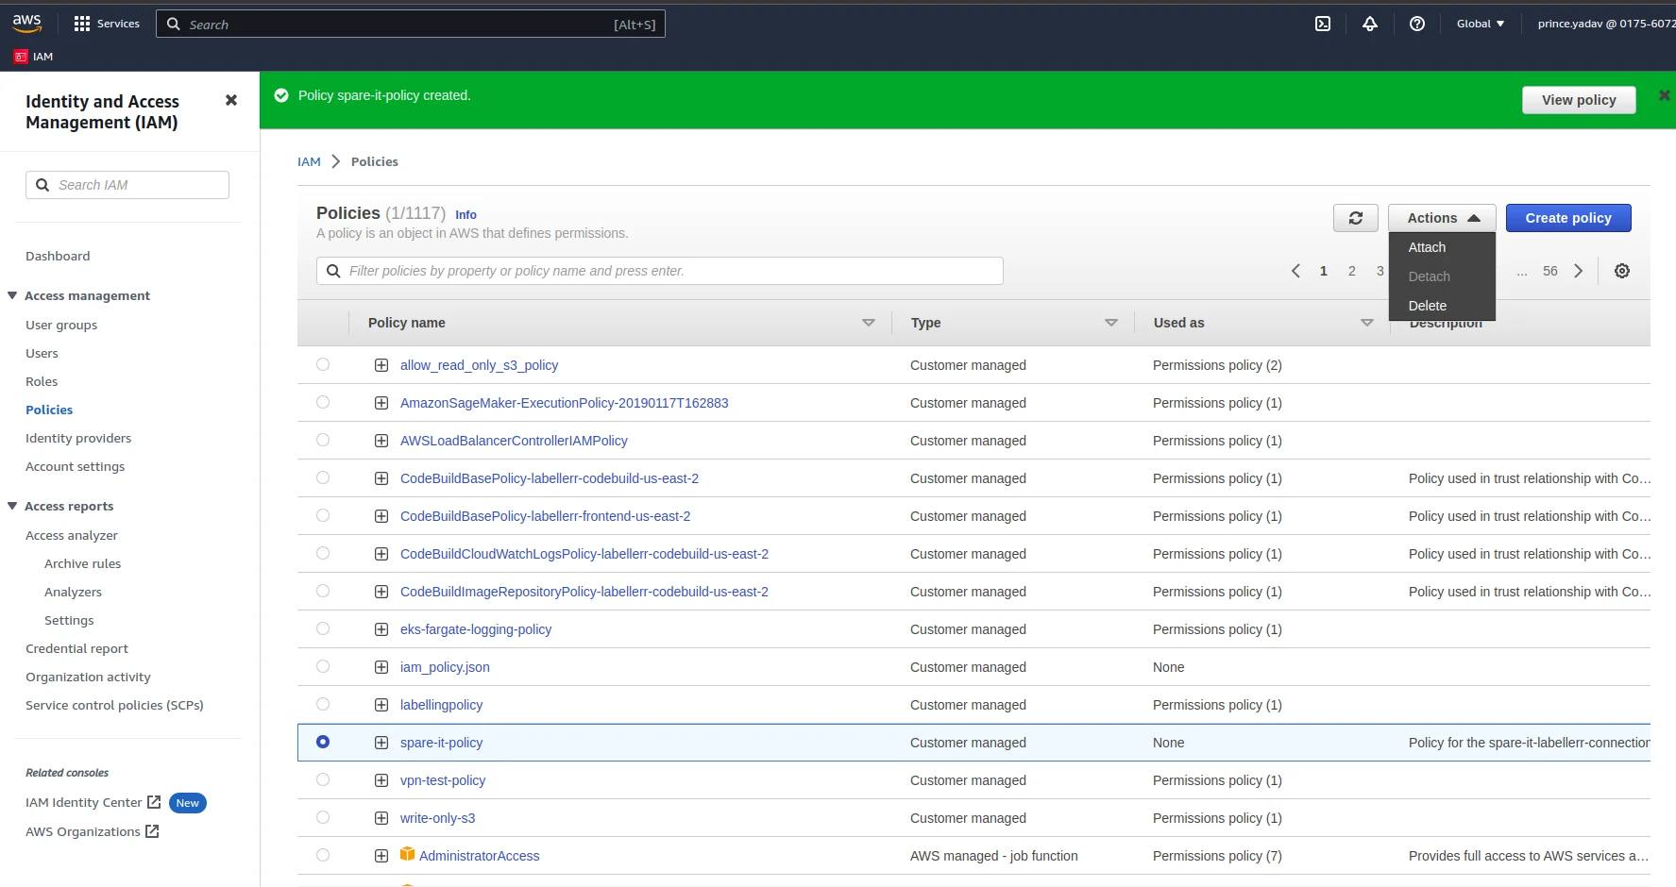Screen dimensions: 1676x887
Task: Dismiss the policy created success banner
Action: [1664, 95]
